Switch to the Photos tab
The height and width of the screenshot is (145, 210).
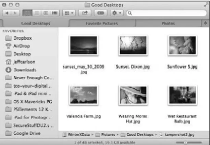coord(168,23)
